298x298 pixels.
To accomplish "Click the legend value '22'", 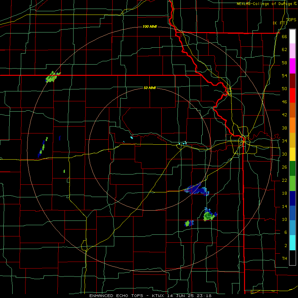I will pos(284,180).
